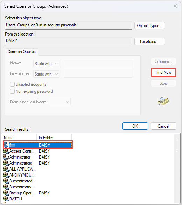Open the Description 'Starts with' dropdown
The image size is (182, 205).
pos(46,74)
